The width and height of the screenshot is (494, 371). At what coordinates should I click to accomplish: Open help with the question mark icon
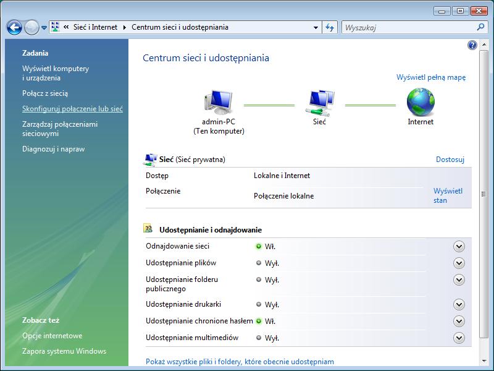472,45
